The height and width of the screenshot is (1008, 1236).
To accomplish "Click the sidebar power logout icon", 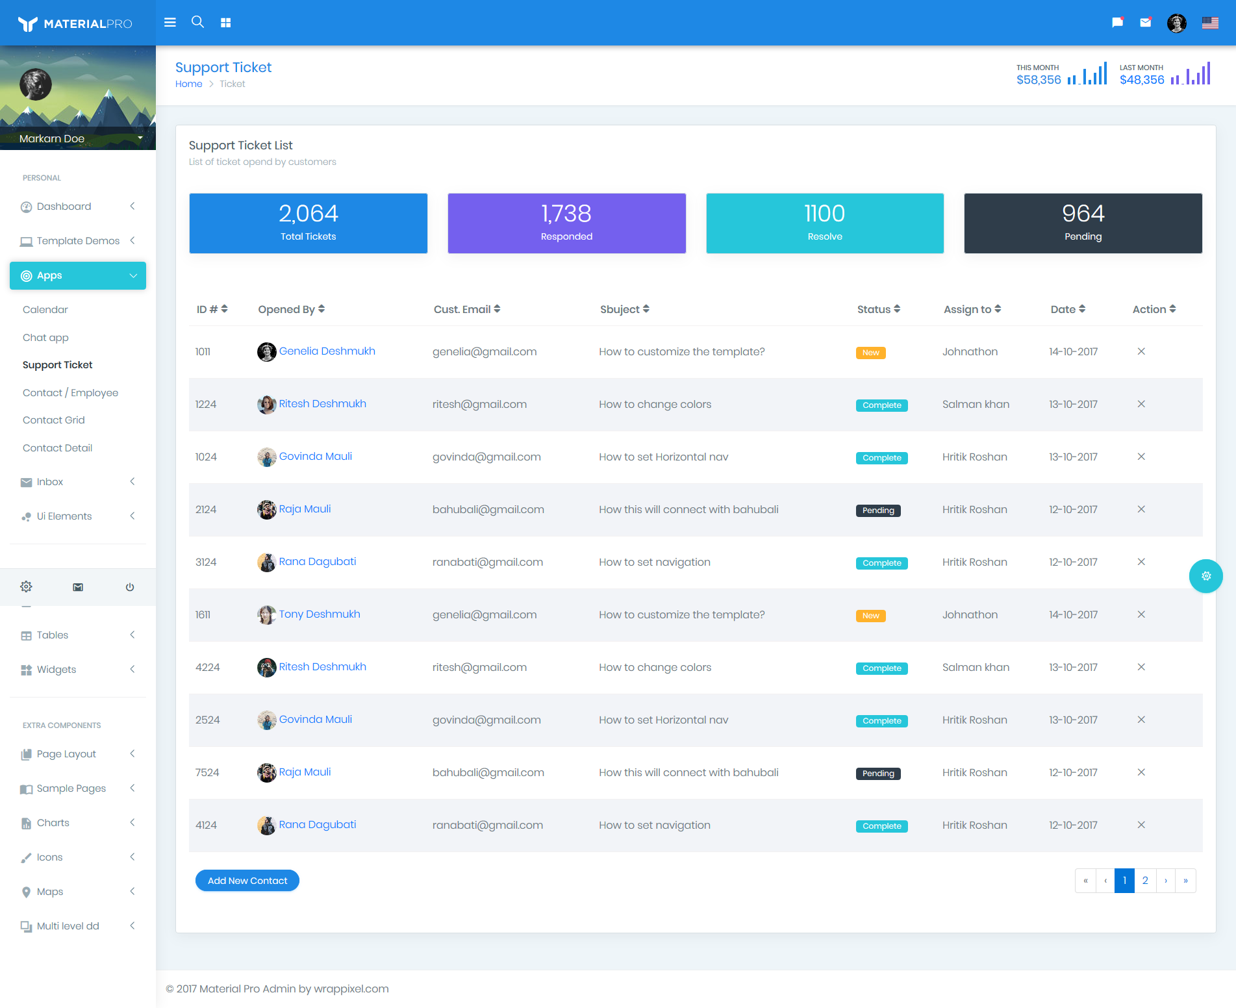I will pos(130,587).
